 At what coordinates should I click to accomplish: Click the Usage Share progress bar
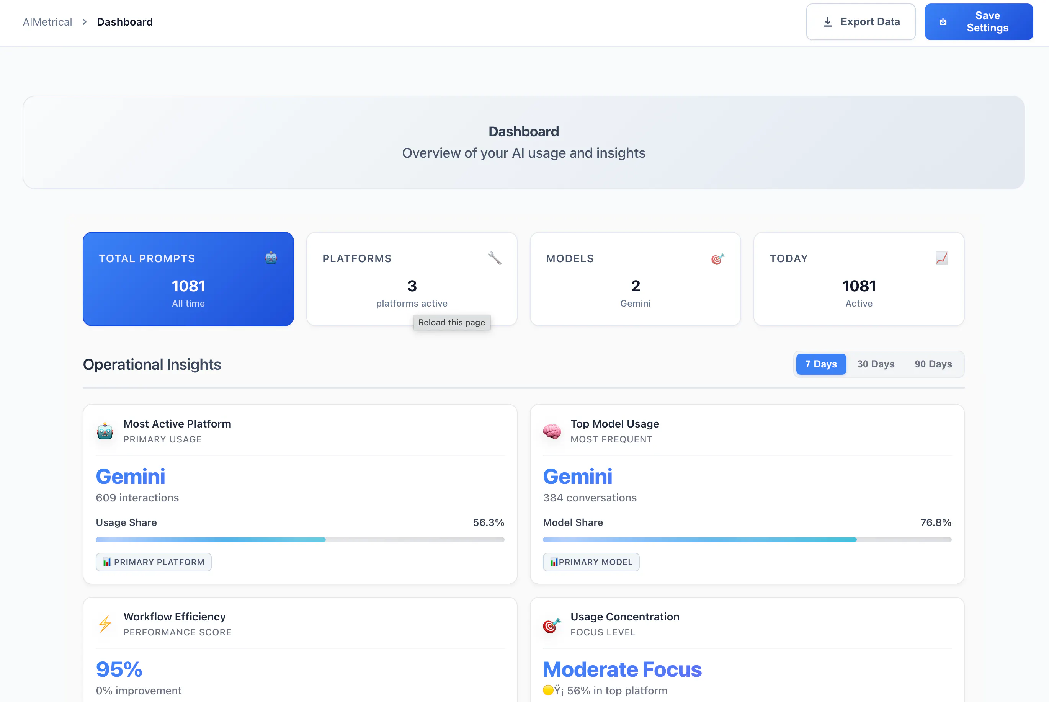click(300, 540)
